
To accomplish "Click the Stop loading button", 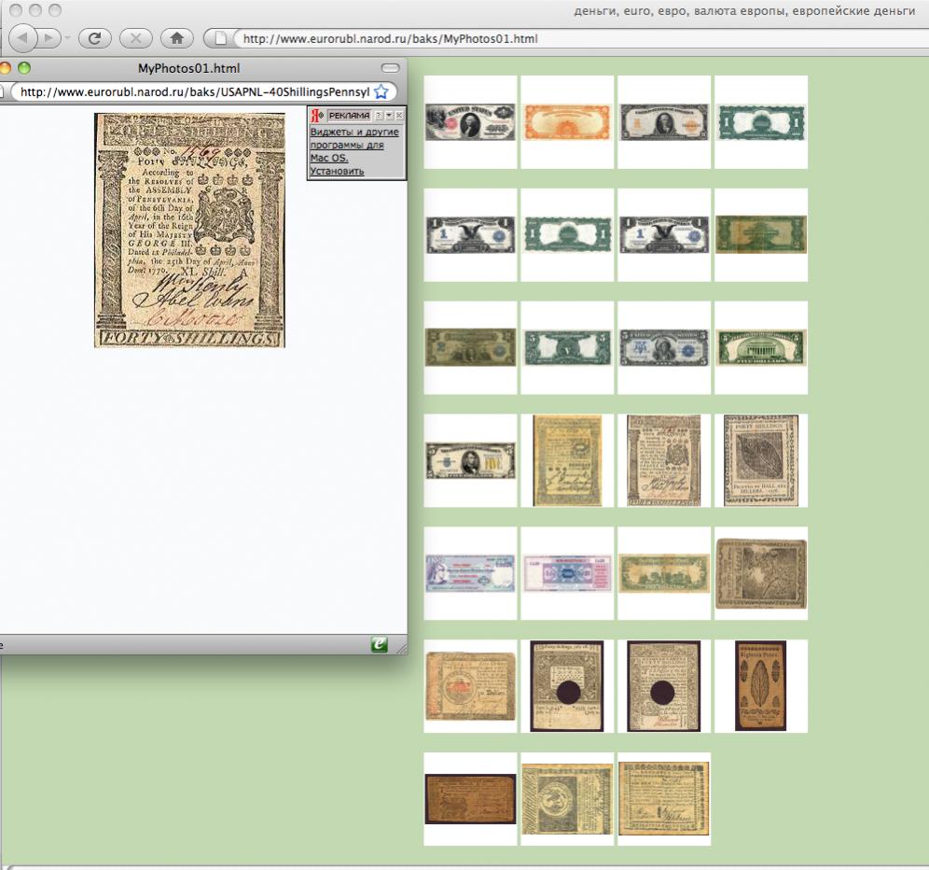I will coord(135,38).
